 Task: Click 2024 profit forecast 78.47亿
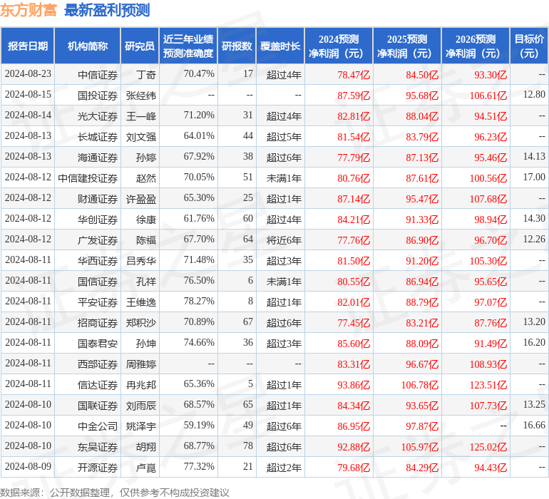click(354, 75)
